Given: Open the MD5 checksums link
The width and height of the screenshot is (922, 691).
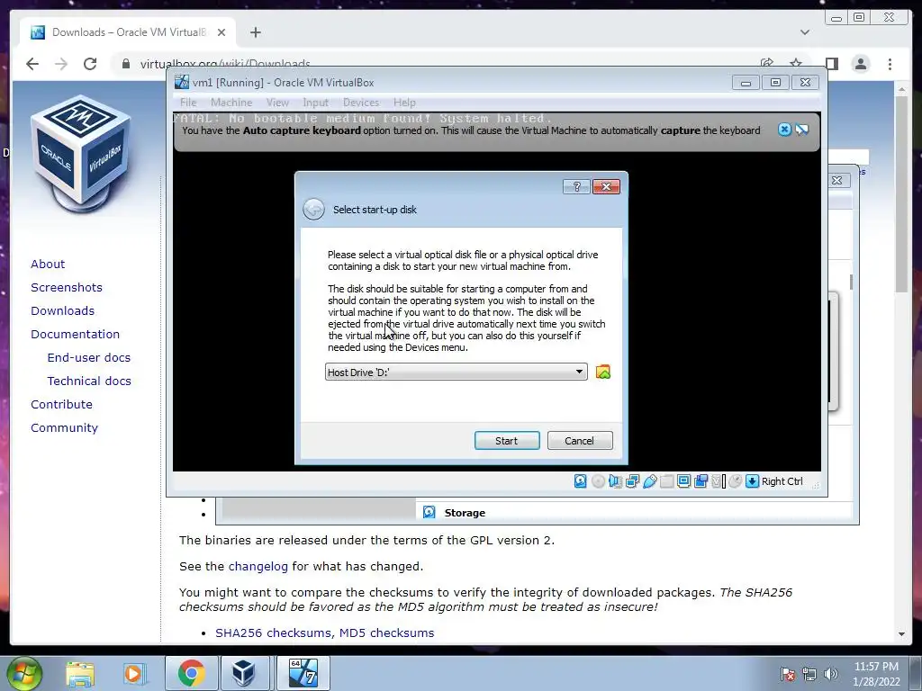Looking at the screenshot, I should pyautogui.click(x=387, y=633).
